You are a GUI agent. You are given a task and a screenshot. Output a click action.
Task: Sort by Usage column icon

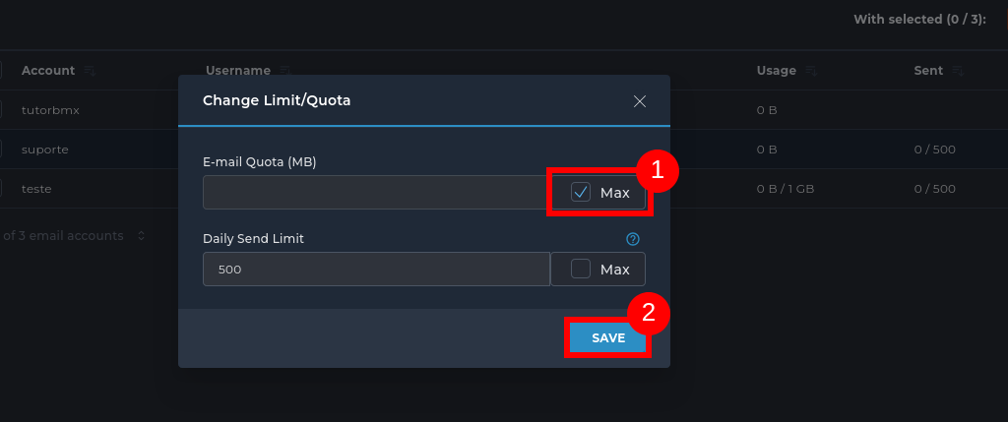(x=810, y=71)
